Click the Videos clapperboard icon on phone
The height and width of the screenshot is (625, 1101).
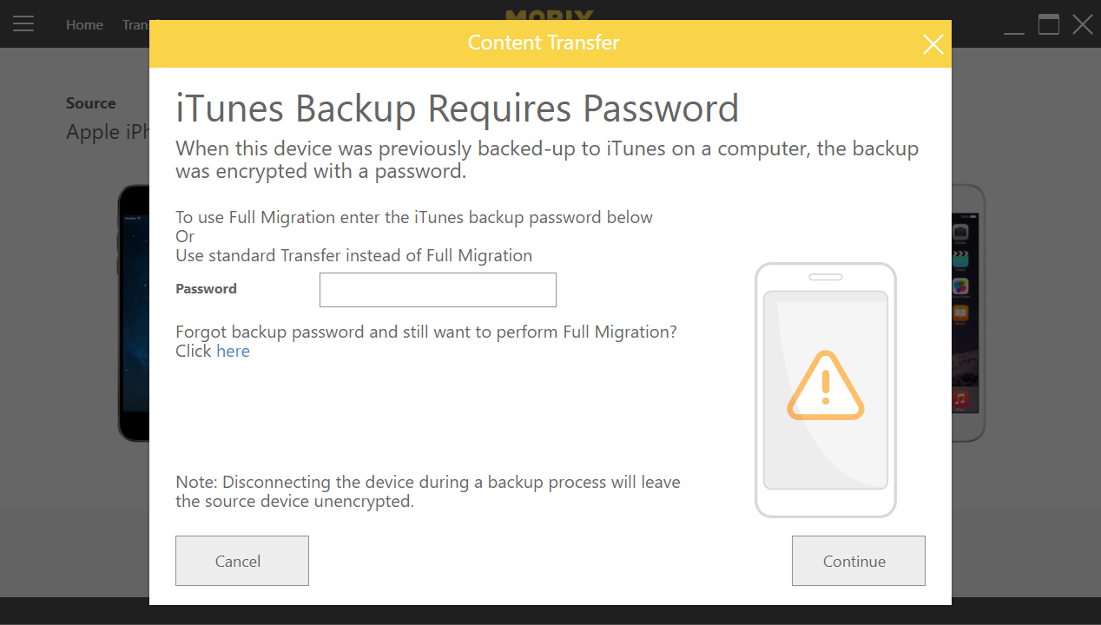tap(960, 259)
